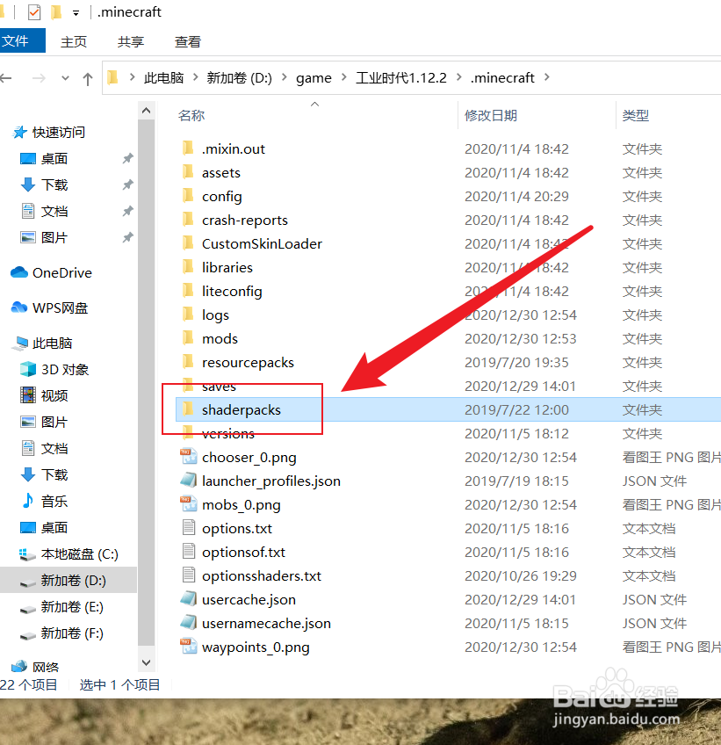The height and width of the screenshot is (745, 721).
Task: Click the New Folder icon in title bar
Action: click(x=56, y=12)
